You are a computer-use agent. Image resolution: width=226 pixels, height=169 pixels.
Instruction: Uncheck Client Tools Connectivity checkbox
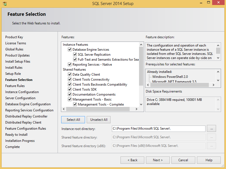[x=70, y=80]
